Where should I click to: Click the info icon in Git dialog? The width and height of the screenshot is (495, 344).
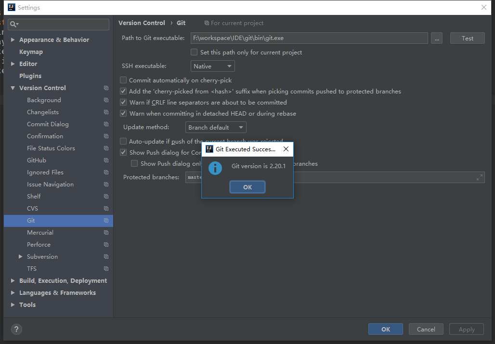coord(215,168)
